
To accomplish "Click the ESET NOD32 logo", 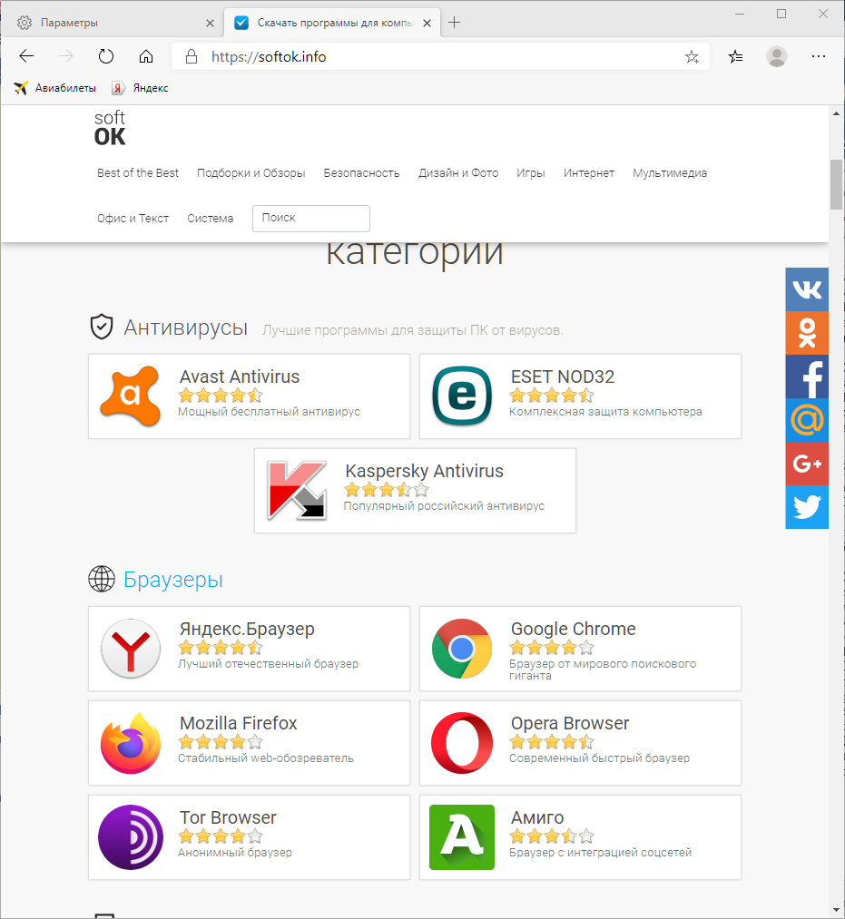I will coord(462,396).
